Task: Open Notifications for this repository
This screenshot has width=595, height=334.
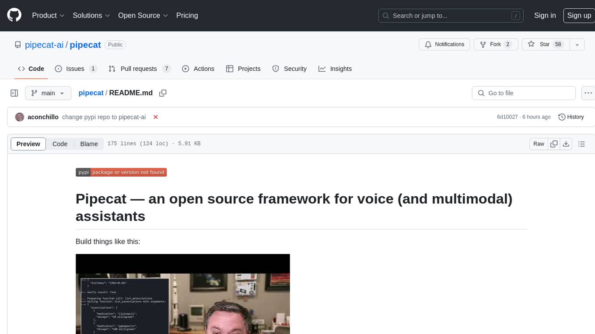Action: coord(444,45)
